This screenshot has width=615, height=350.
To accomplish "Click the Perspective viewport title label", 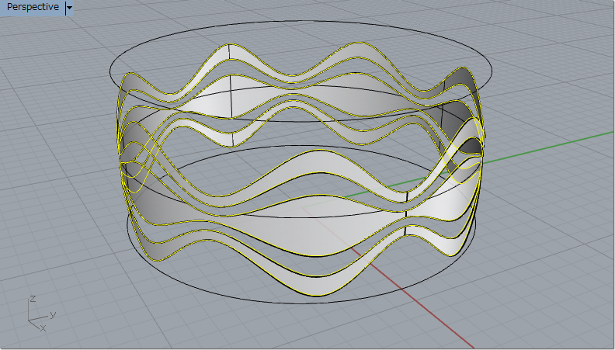I will coord(33,7).
